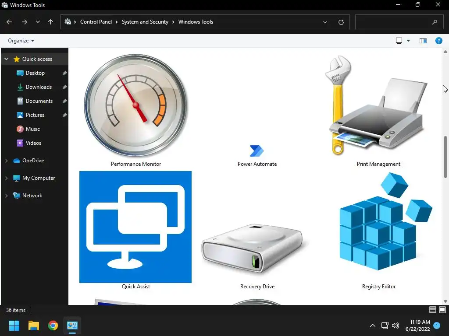
Task: Click the address bar Control Panel icon
Action: coord(68,22)
